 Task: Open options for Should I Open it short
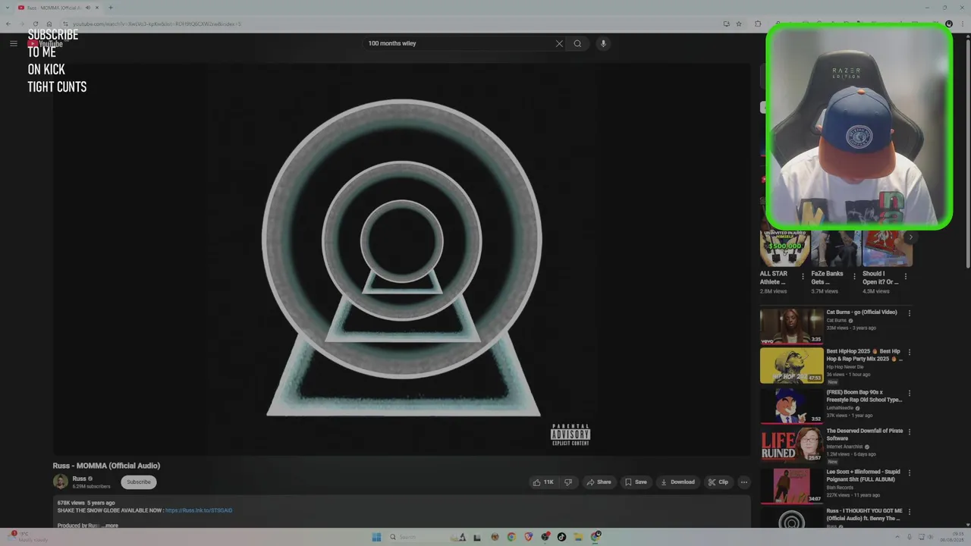(x=905, y=277)
